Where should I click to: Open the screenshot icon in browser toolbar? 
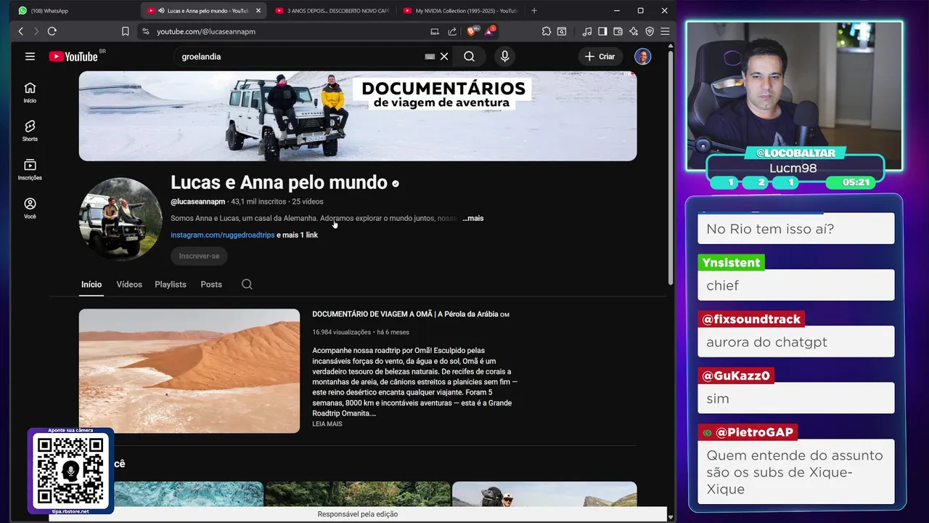(562, 31)
